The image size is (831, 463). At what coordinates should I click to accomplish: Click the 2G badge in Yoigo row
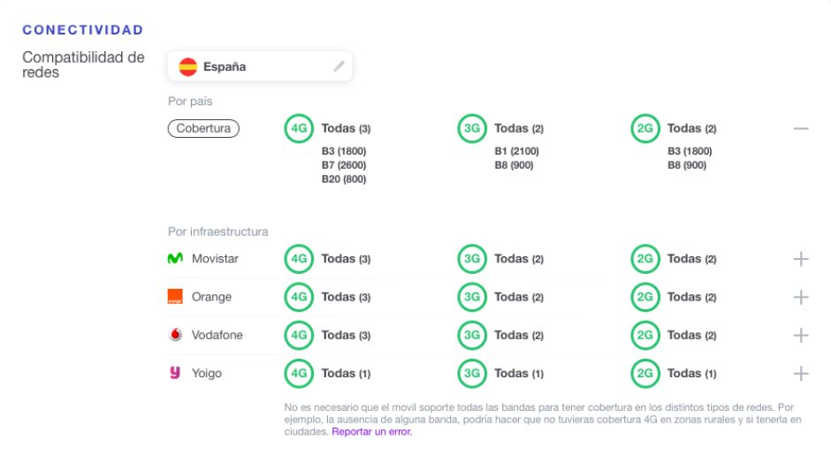point(645,373)
